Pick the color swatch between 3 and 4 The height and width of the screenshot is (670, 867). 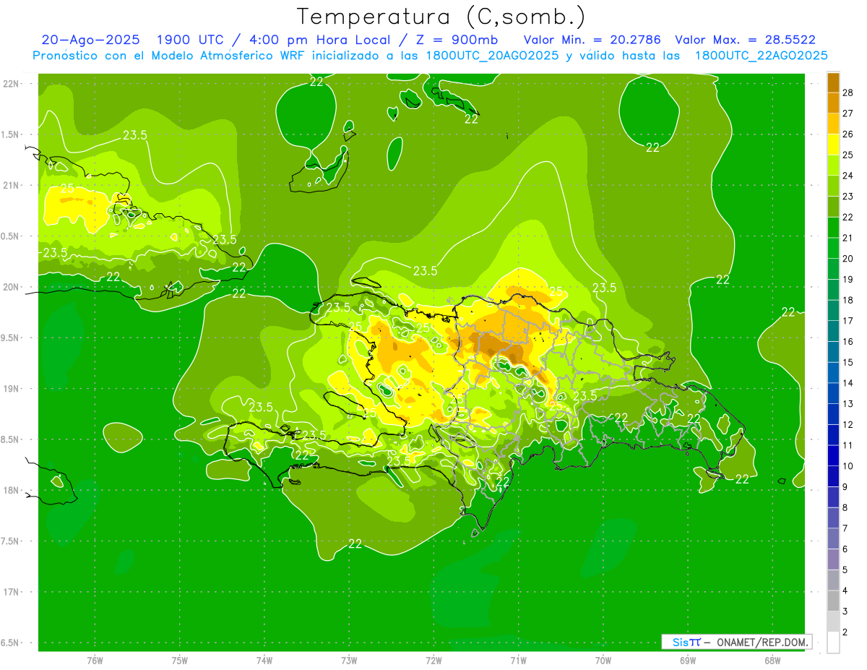(x=833, y=601)
